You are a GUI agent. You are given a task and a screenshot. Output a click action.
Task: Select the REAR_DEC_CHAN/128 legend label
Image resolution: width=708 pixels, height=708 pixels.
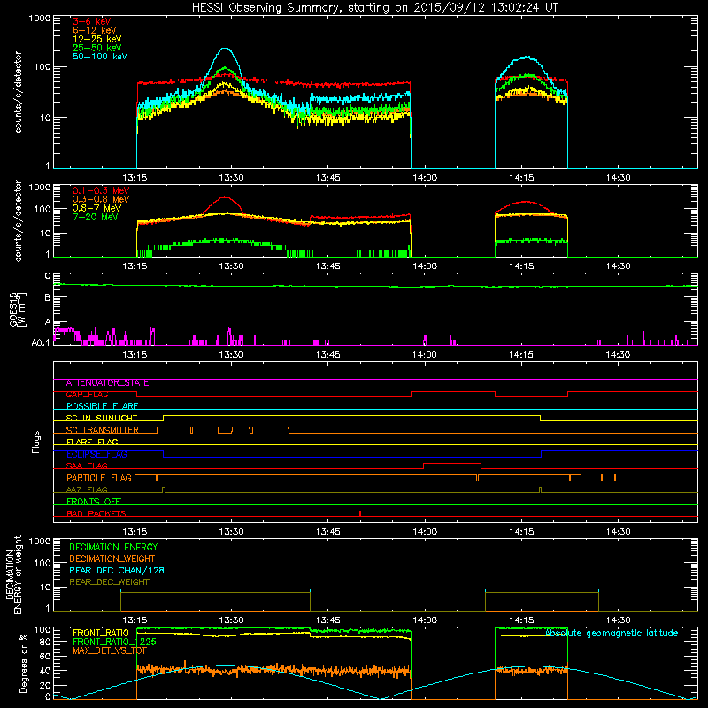(x=117, y=571)
